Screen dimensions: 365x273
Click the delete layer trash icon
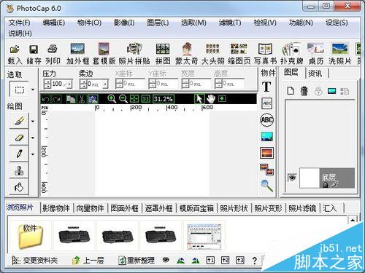click(304, 91)
